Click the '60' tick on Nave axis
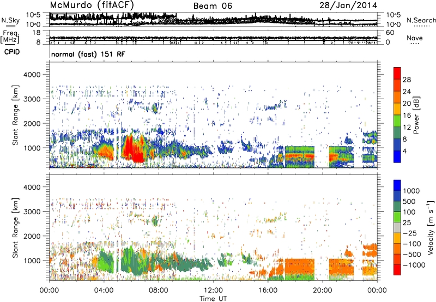 tap(390, 33)
